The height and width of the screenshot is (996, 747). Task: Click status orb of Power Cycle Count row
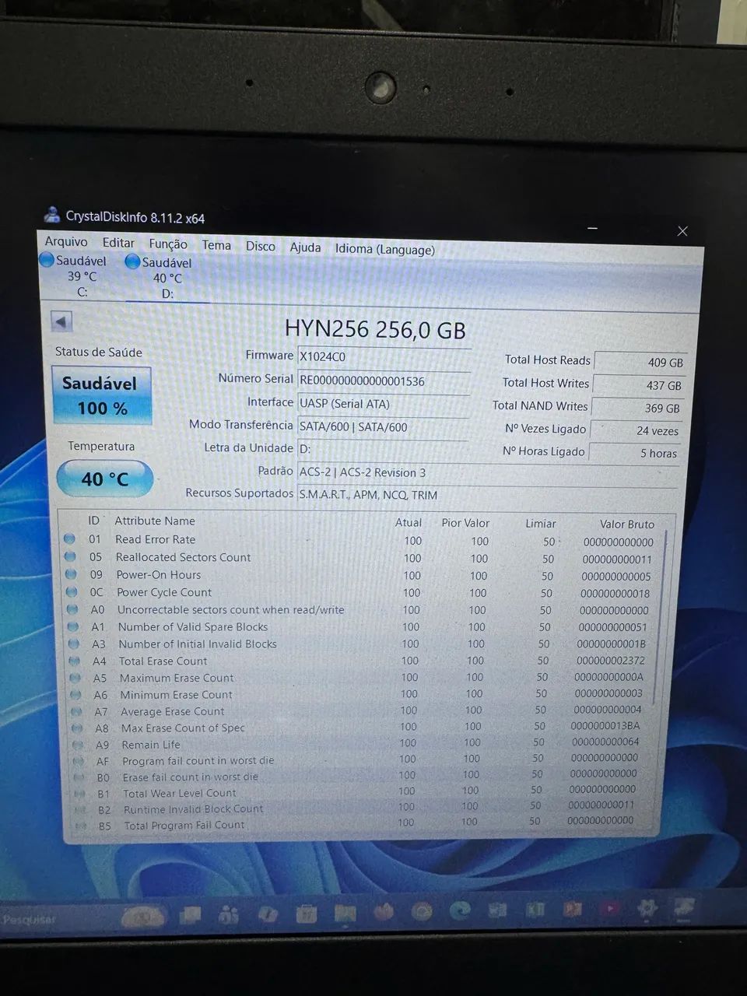point(72,591)
